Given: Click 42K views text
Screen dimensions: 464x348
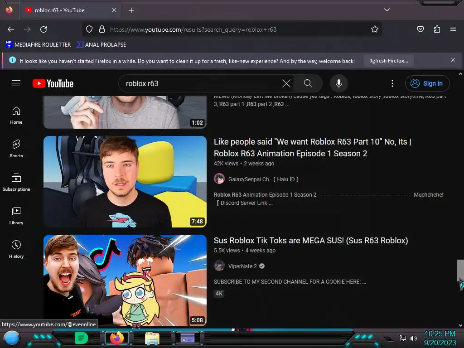Looking at the screenshot, I should (226, 163).
